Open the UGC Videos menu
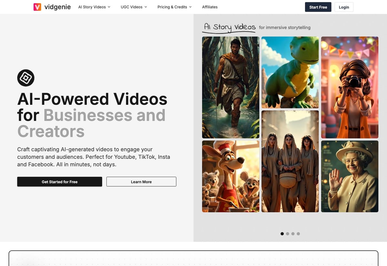 (134, 7)
